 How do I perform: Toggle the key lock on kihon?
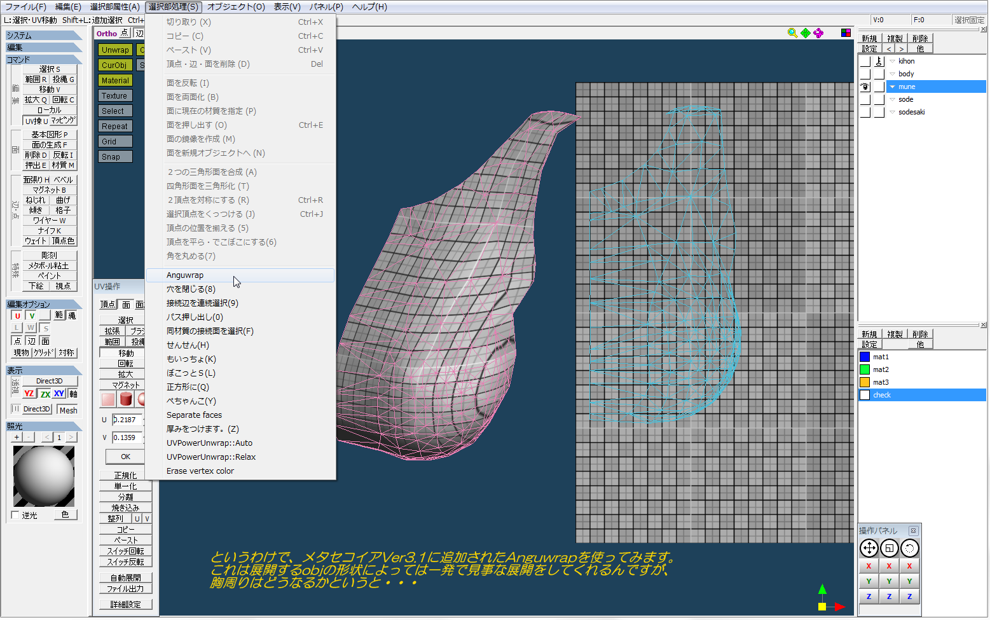879,62
